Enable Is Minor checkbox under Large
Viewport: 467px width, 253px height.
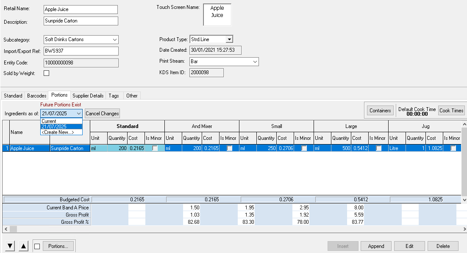click(x=378, y=148)
